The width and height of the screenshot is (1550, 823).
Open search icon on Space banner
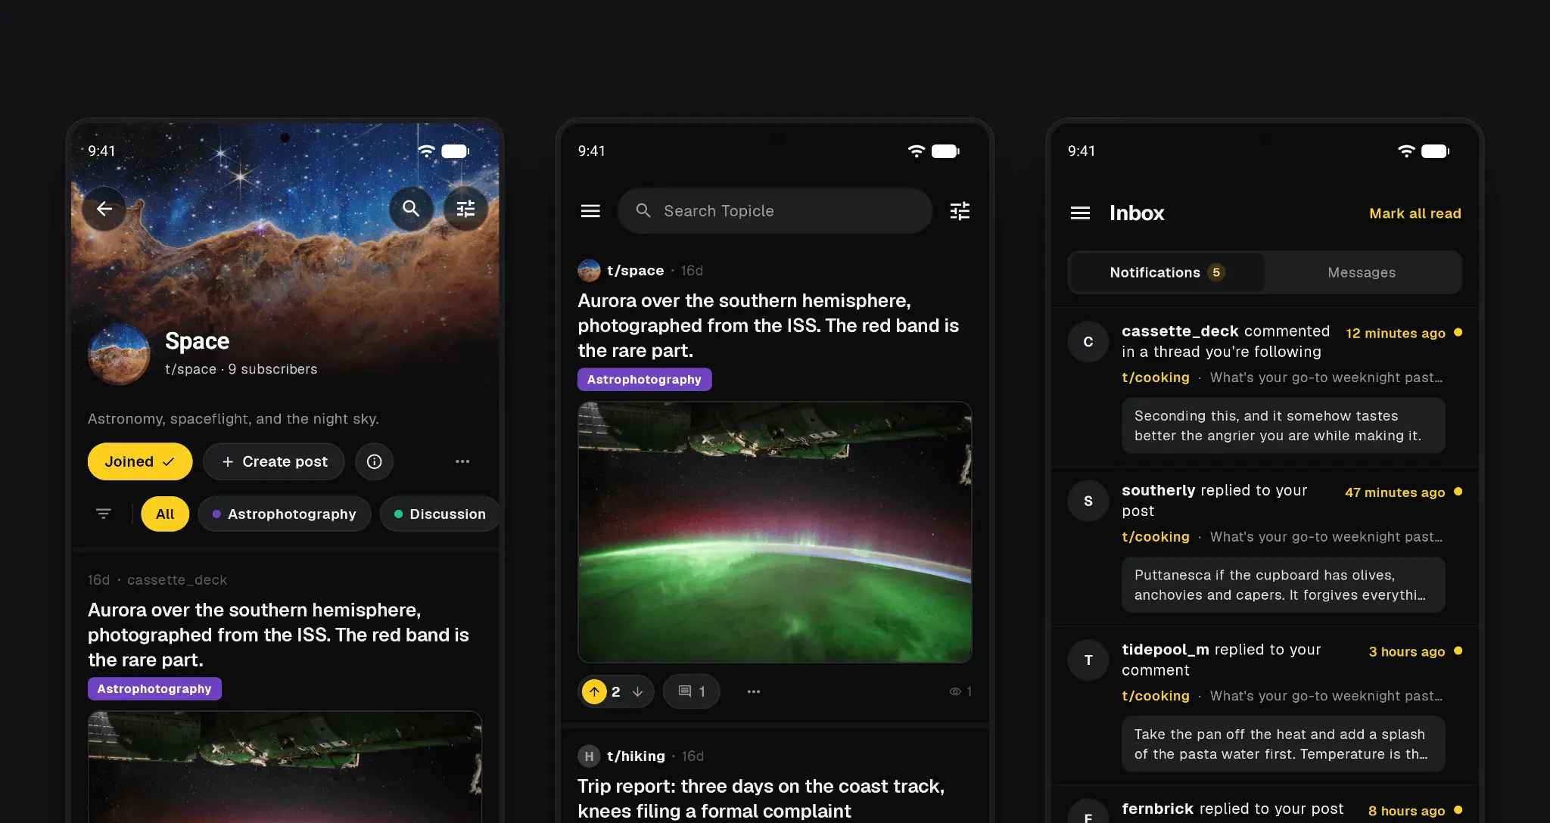click(411, 209)
